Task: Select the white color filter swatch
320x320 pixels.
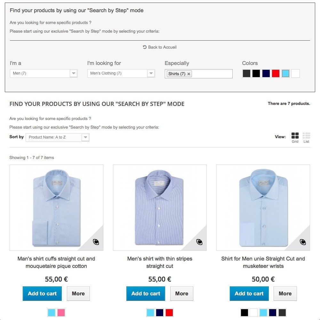Action: (296, 74)
